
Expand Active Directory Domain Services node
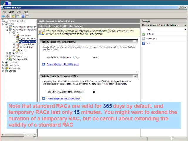click(x=7, y=27)
